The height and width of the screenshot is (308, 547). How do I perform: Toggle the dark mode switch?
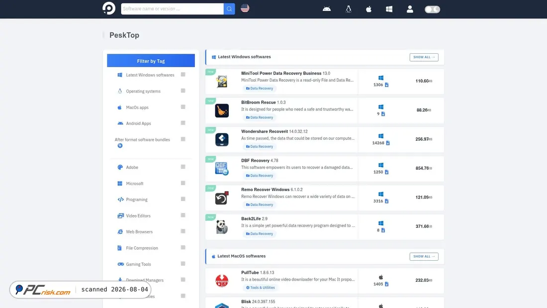(x=432, y=9)
